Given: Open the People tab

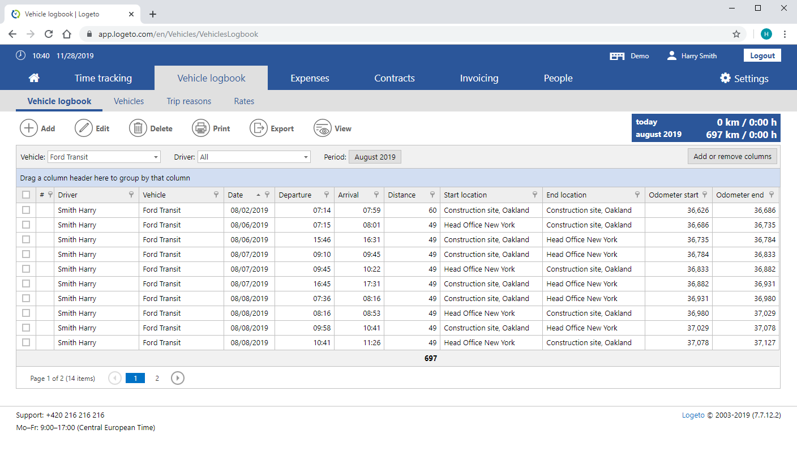Looking at the screenshot, I should tap(558, 78).
